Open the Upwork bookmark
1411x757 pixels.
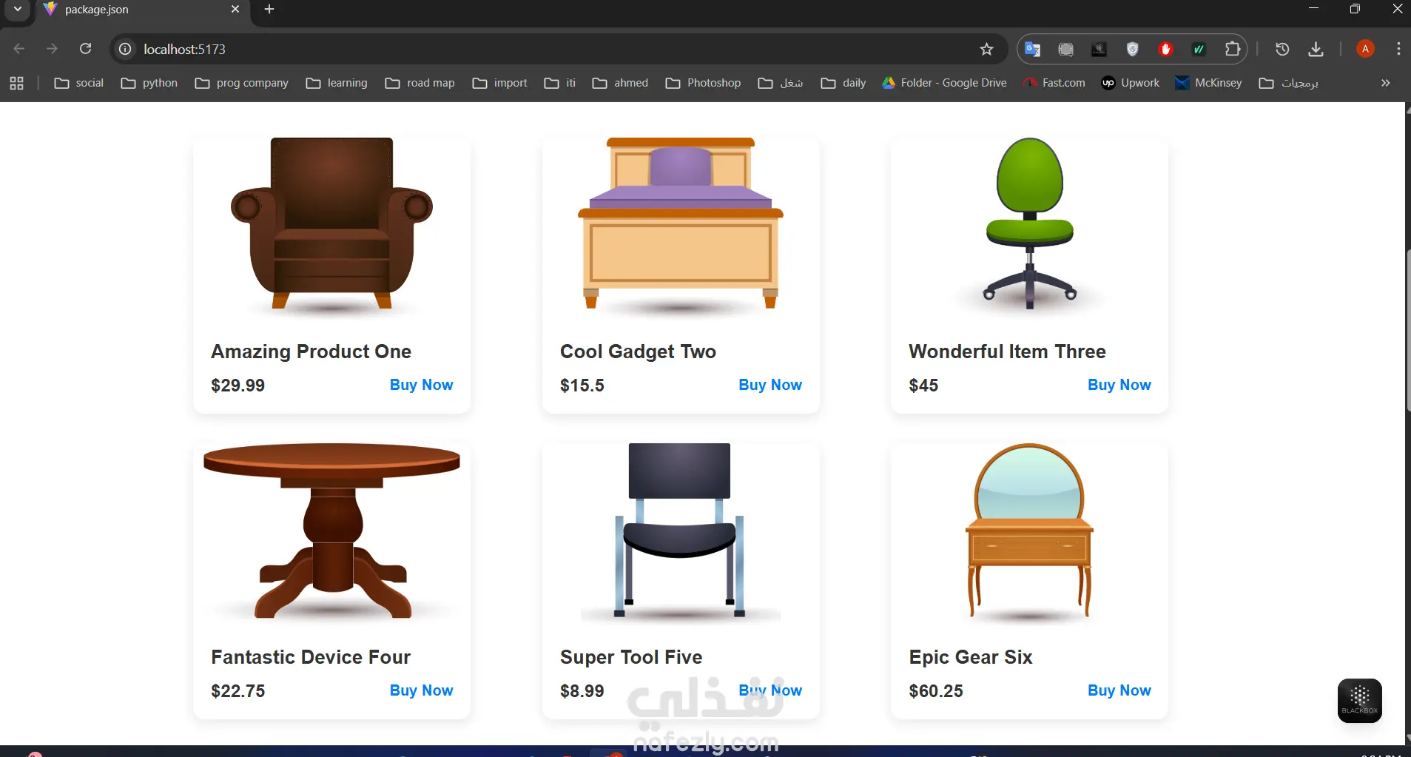pyautogui.click(x=1130, y=83)
